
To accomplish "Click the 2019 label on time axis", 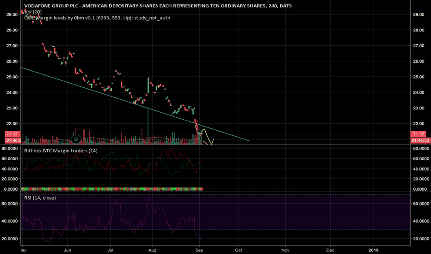I will tap(374, 250).
